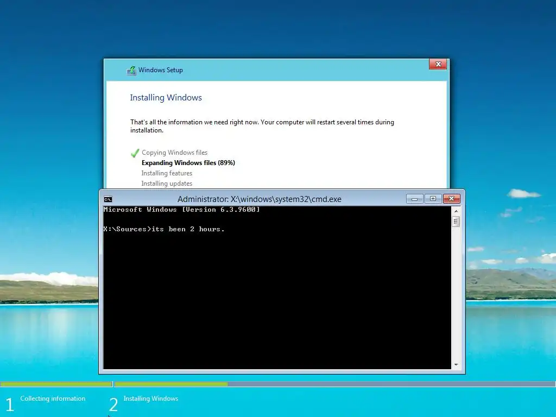Click the green checkmark beside Copying Windows files
The image size is (556, 417).
point(135,153)
